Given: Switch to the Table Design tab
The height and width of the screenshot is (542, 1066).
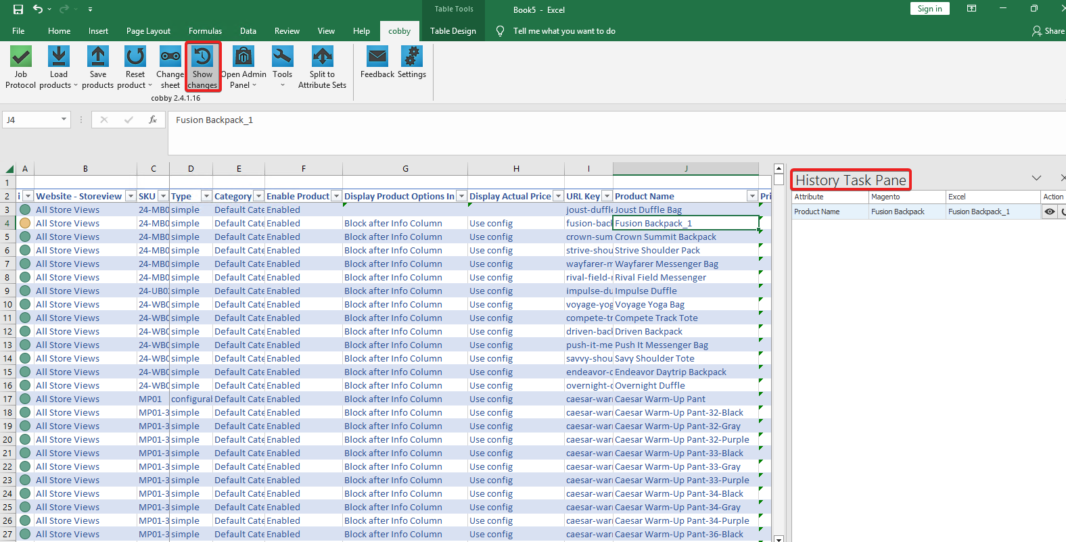Looking at the screenshot, I should point(453,31).
